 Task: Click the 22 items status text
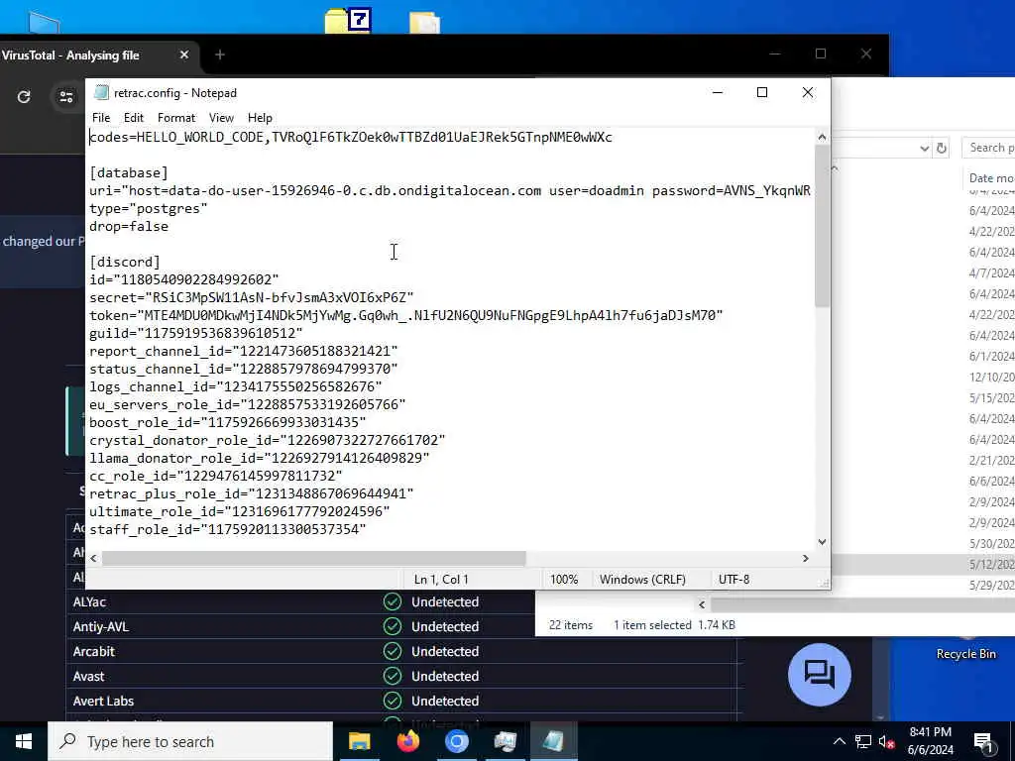[x=571, y=625]
